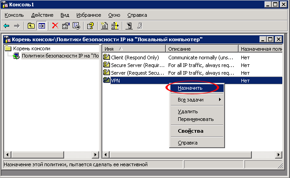
Task: Click the Консоль1 title bar icon
Action: click(5, 5)
